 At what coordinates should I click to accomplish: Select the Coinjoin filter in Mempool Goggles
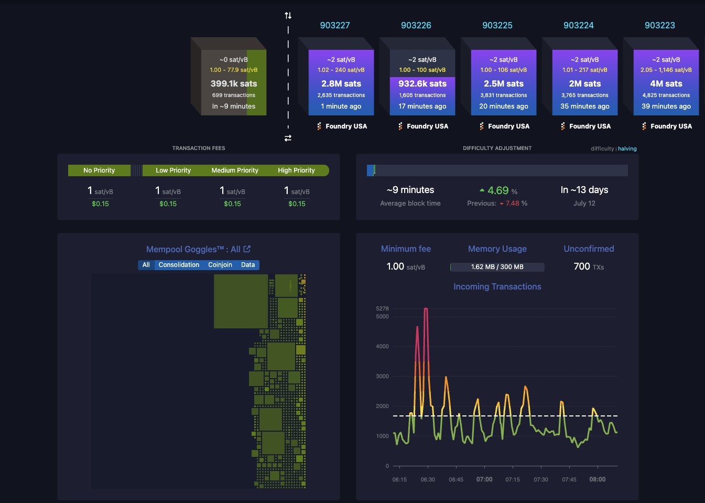click(x=220, y=265)
